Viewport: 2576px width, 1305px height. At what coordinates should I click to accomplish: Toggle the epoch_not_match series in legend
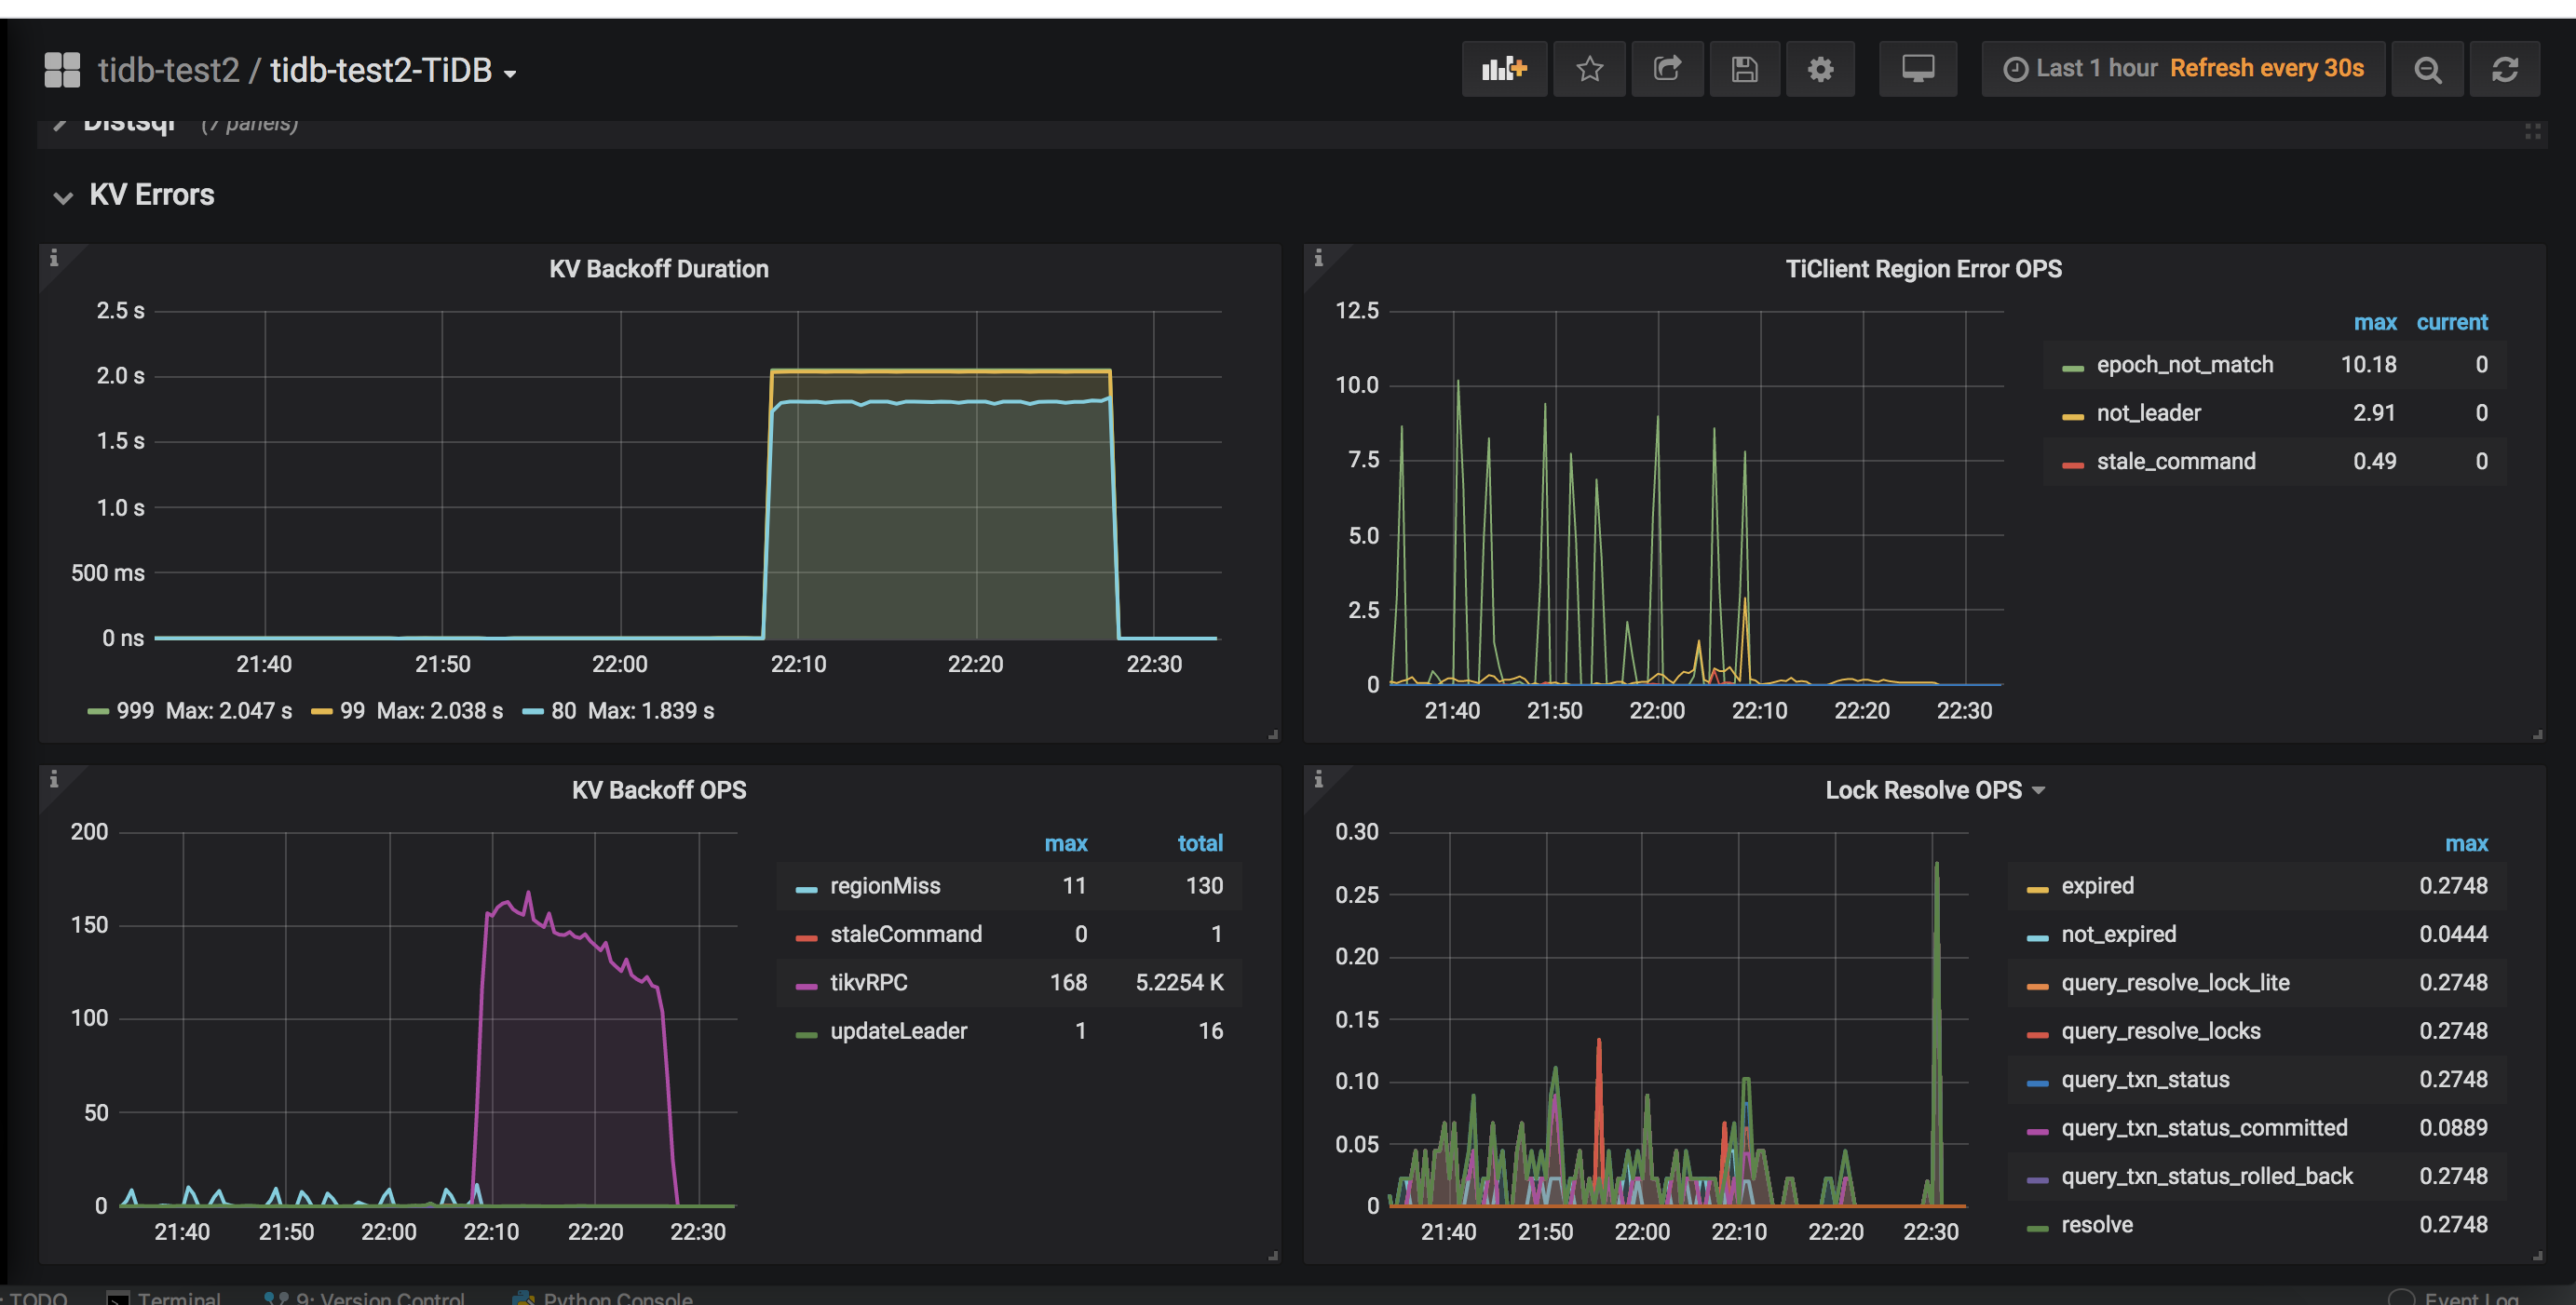coord(2184,365)
